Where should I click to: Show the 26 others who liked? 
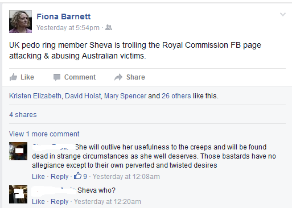pos(176,96)
